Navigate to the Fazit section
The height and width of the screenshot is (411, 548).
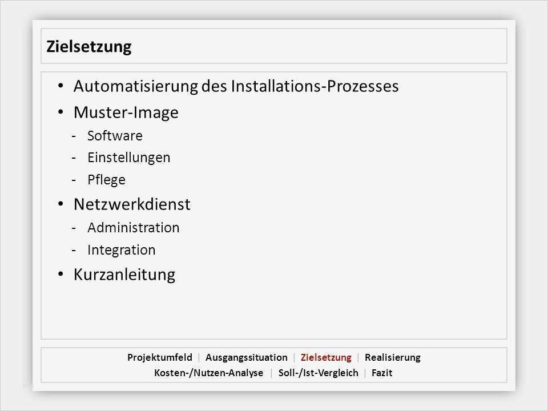382,373
